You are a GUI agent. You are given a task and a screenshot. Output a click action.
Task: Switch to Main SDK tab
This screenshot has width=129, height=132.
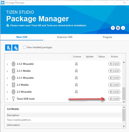(22, 37)
